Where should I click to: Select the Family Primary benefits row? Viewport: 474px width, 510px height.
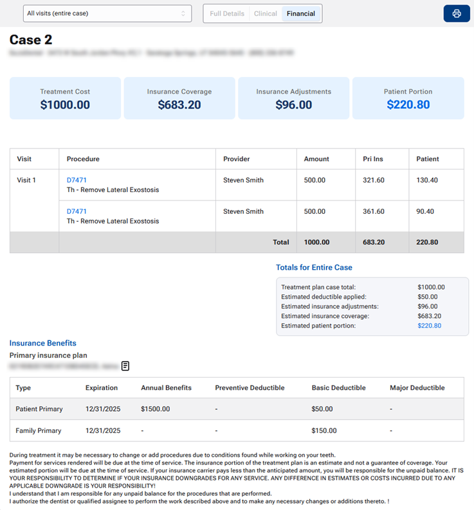[x=237, y=430]
